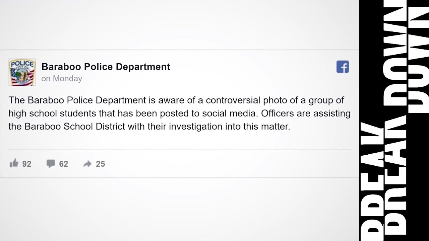
Task: Click the Facebook logo icon
Action: pyautogui.click(x=343, y=67)
